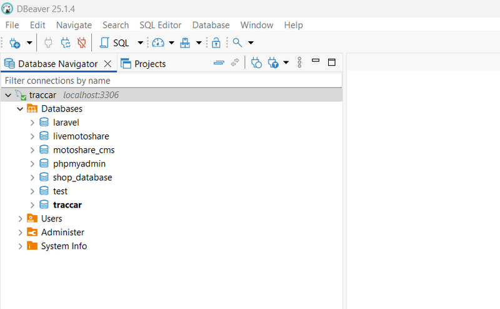The width and height of the screenshot is (500, 309).
Task: Click the transaction lock toolbar icon
Action: [216, 43]
